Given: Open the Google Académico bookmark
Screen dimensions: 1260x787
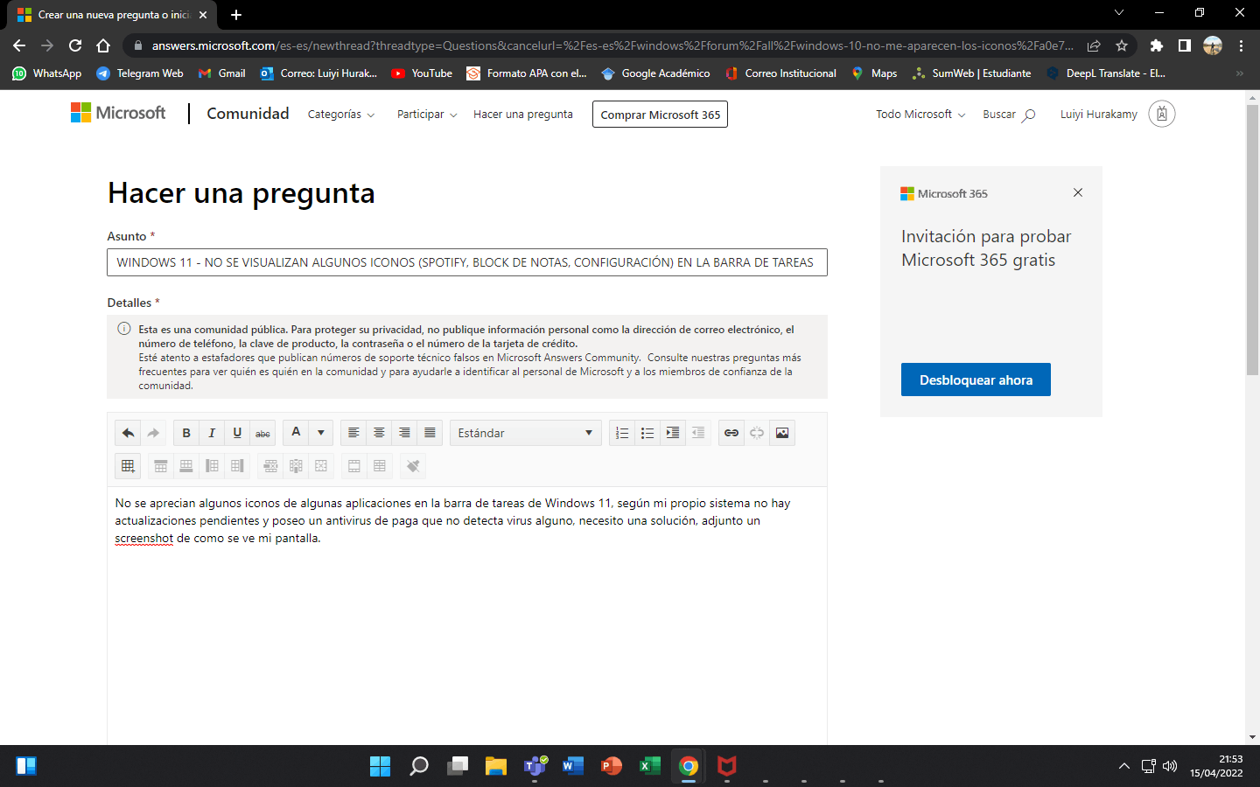Looking at the screenshot, I should click(x=656, y=73).
